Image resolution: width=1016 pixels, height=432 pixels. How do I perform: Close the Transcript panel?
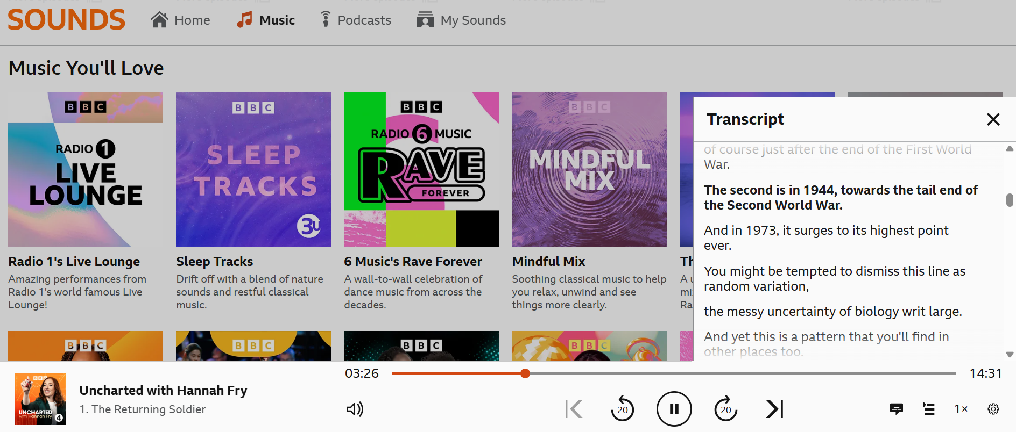(x=993, y=119)
